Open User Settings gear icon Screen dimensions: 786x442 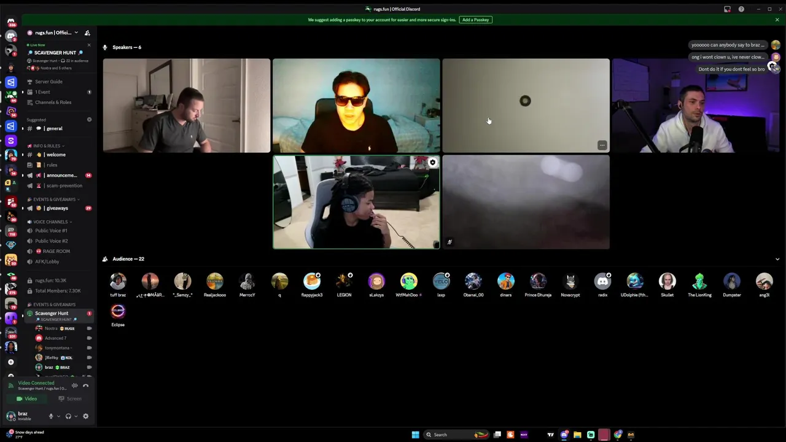click(x=85, y=416)
